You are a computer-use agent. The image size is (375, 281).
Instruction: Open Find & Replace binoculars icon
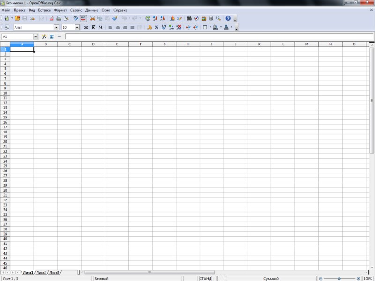pos(189,18)
